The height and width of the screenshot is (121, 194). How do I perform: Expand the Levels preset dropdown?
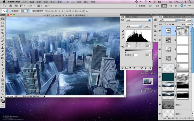(x=138, y=20)
